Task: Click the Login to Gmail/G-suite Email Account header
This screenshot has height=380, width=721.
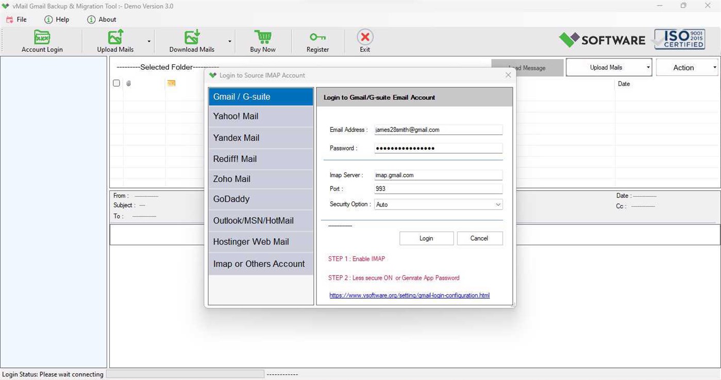Action: (x=379, y=97)
